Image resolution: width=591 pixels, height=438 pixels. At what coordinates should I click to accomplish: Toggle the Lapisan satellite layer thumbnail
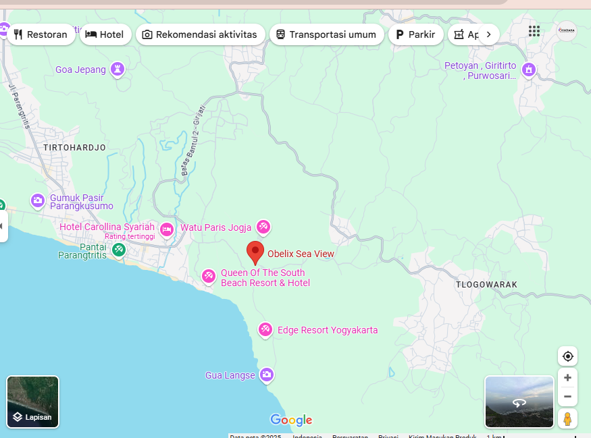pyautogui.click(x=33, y=402)
